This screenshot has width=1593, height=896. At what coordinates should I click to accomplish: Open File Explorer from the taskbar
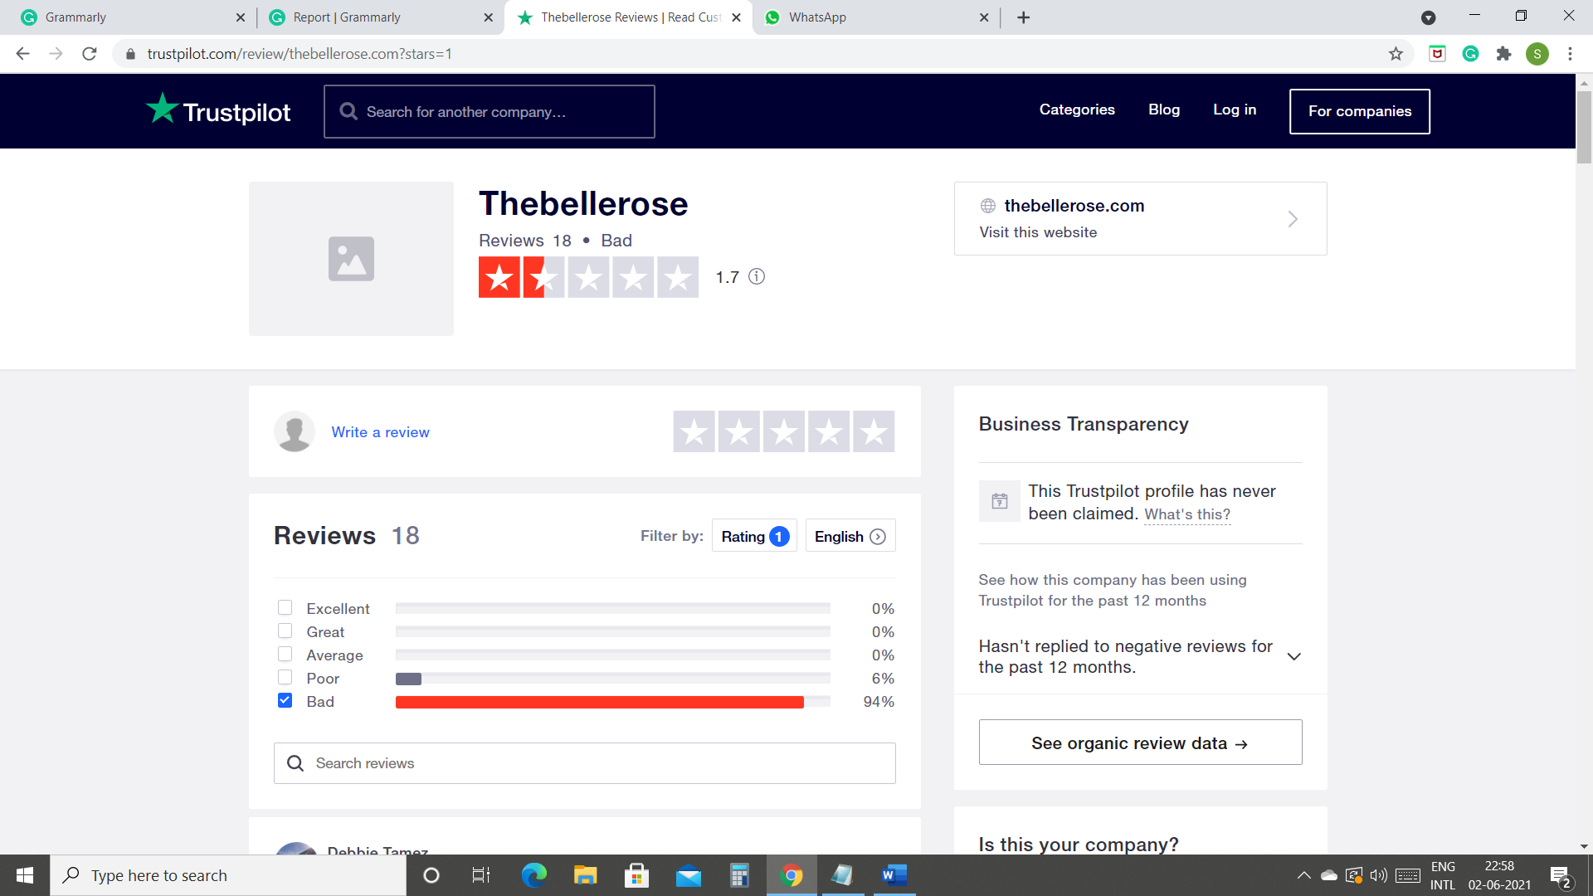tap(585, 875)
